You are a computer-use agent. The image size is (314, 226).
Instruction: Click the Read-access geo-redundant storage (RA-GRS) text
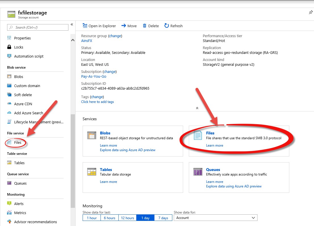(x=240, y=52)
